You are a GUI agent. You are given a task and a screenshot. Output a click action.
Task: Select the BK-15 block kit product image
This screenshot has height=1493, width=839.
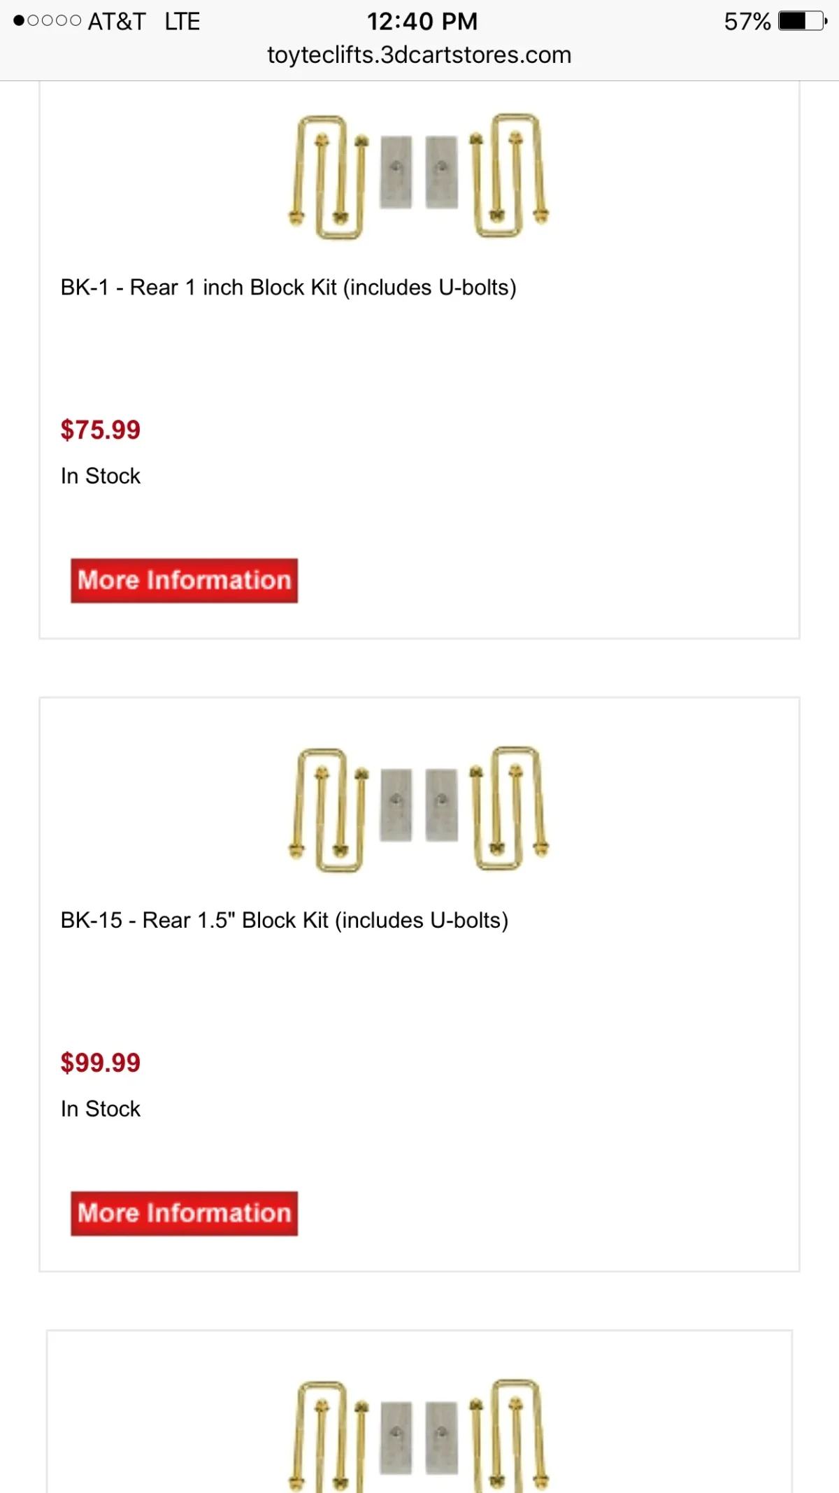419,809
